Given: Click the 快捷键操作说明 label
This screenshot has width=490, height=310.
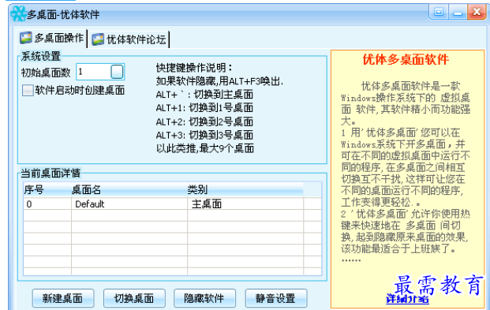Looking at the screenshot, I should pos(194,68).
